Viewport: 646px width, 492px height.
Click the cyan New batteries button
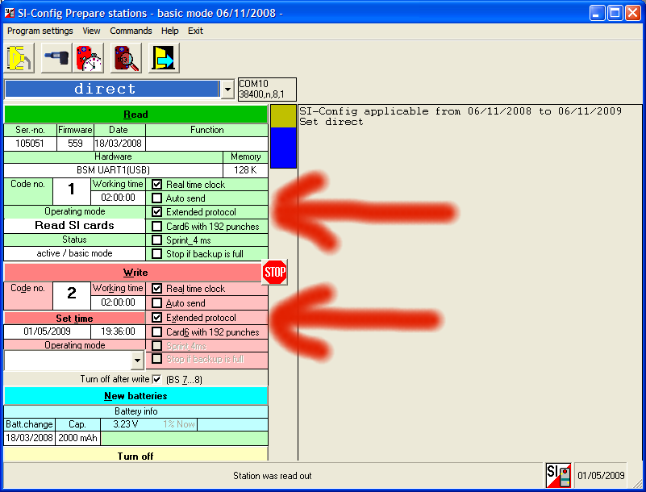click(x=135, y=396)
